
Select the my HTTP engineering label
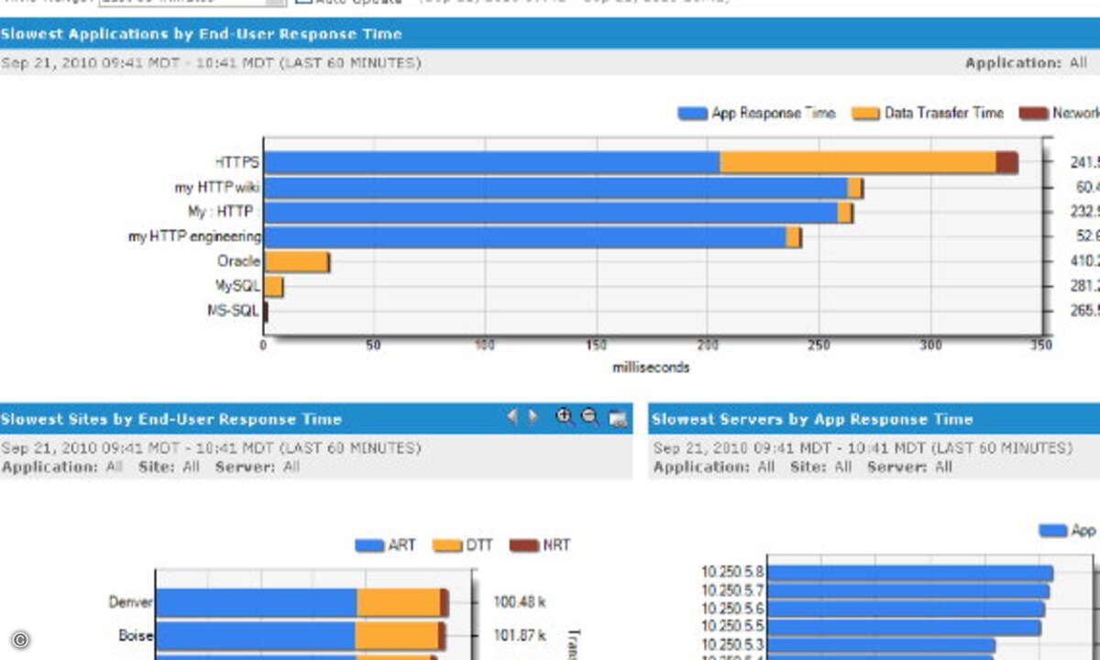(194, 236)
